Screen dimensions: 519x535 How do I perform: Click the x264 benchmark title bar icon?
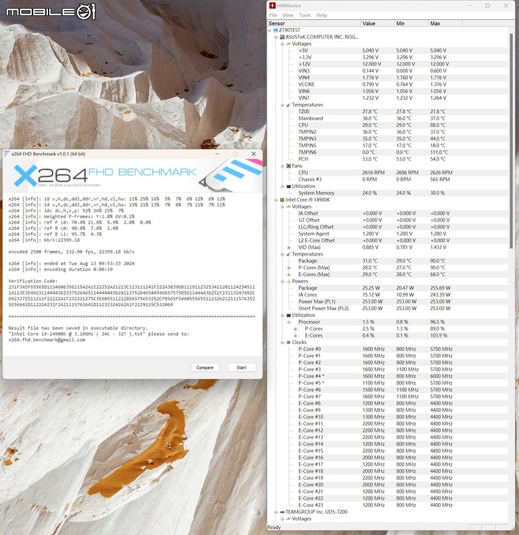pyautogui.click(x=7, y=154)
